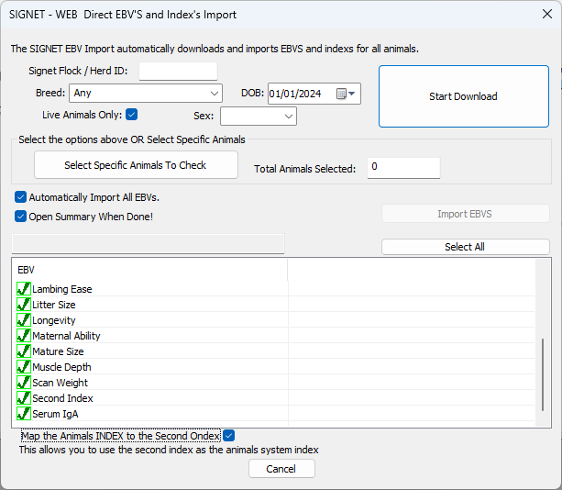The width and height of the screenshot is (562, 490).
Task: Uncheck the Mature Size tick icon
Action: (x=24, y=351)
